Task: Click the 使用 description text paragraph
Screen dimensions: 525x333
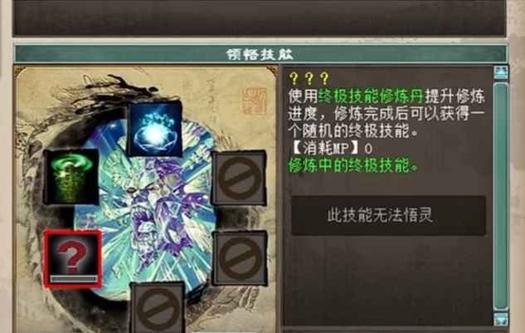Action: [386, 114]
